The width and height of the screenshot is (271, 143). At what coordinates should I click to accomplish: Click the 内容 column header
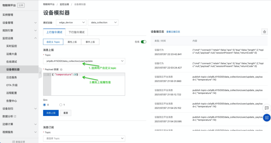195,41
